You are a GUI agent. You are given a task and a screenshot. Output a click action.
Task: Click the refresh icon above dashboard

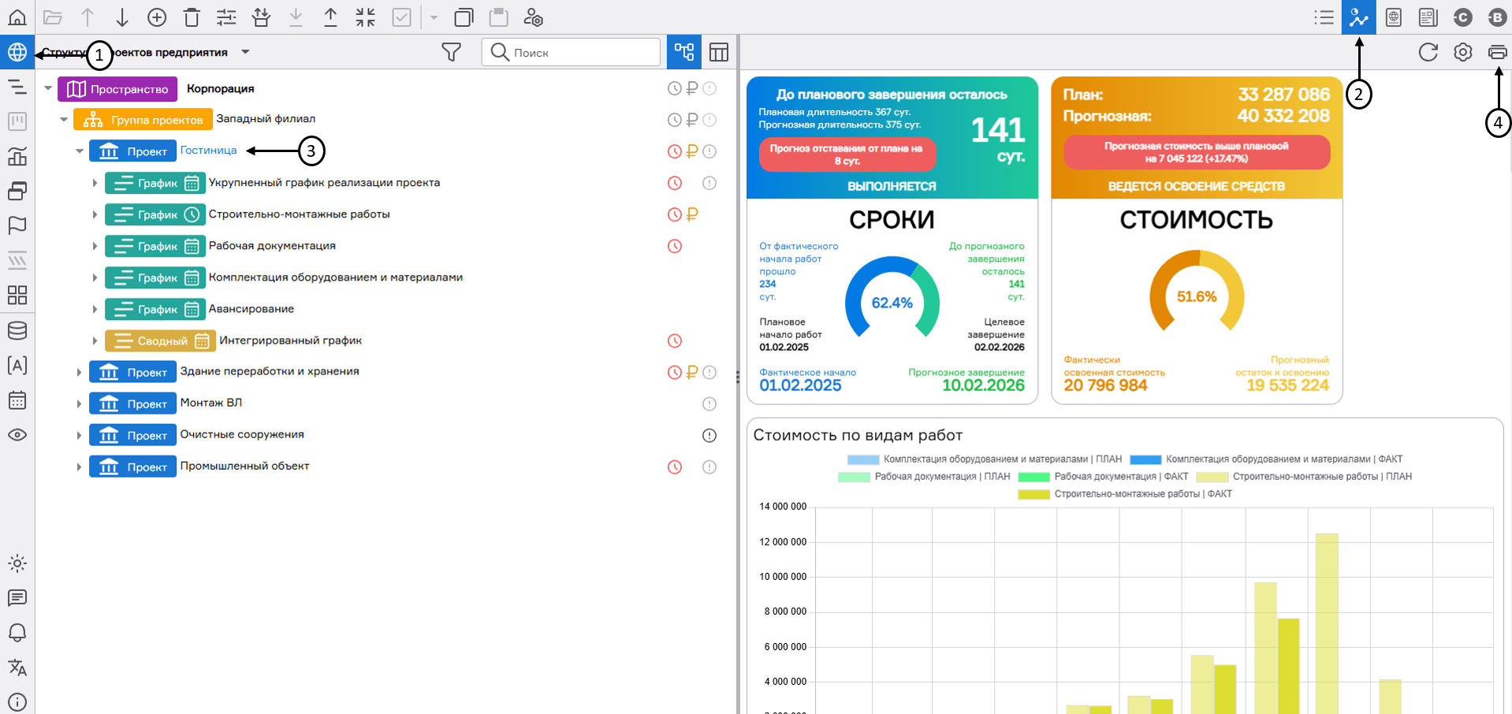pyautogui.click(x=1428, y=52)
